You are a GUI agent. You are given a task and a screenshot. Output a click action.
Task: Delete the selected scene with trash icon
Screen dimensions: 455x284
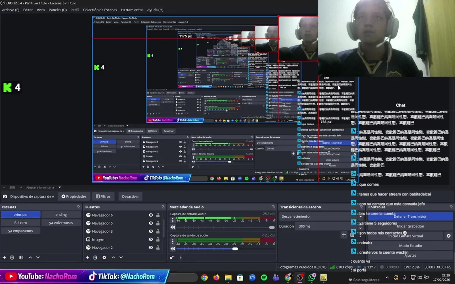(12, 258)
